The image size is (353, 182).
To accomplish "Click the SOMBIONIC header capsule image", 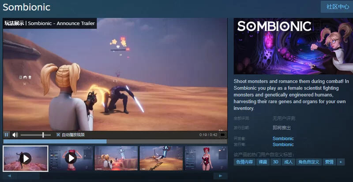I will pos(293,46).
